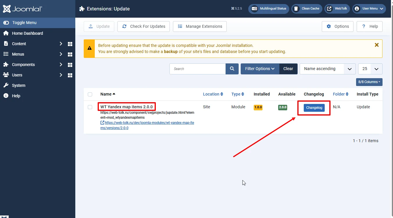The height and width of the screenshot is (218, 393).
Task: Open the wt-yandex-map-items versions link
Action: pos(147,125)
